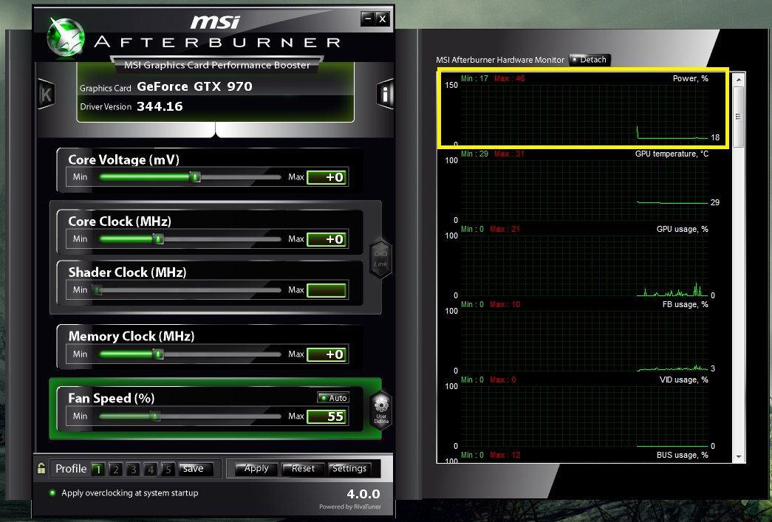This screenshot has height=522, width=772.
Task: Click the Shader Clock slider handle
Action: (98, 289)
